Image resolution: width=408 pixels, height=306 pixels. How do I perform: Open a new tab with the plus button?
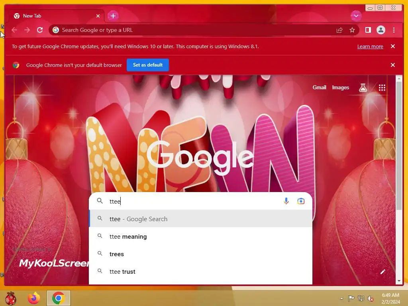[113, 16]
